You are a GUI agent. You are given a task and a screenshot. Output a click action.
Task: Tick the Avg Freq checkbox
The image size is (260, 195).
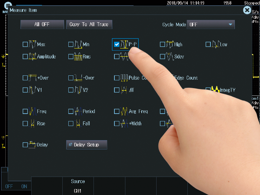(117, 111)
